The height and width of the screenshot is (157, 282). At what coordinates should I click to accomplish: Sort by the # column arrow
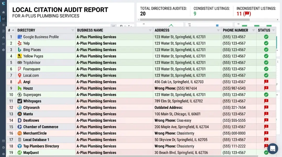13,30
